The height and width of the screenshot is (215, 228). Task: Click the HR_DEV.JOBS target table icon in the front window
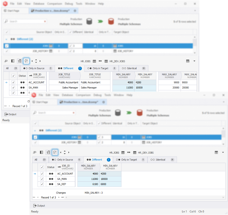[135, 153]
